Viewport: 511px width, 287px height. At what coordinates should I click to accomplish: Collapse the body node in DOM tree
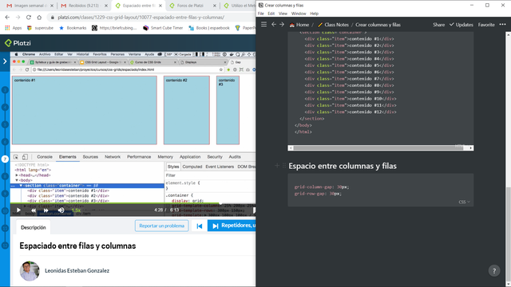[17, 180]
